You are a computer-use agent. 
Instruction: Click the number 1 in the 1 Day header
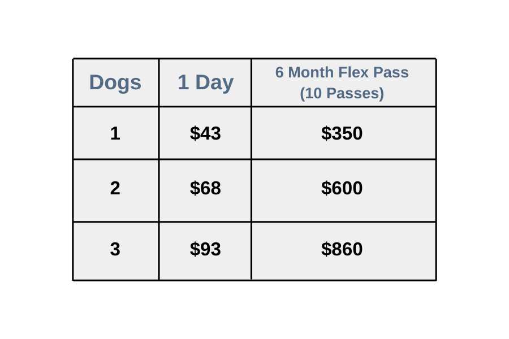pos(183,82)
